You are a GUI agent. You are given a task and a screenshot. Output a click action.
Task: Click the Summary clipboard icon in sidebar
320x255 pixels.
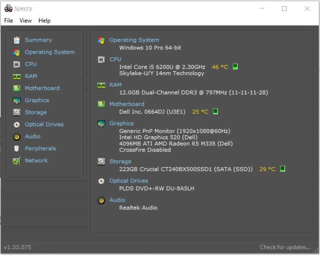pos(17,40)
